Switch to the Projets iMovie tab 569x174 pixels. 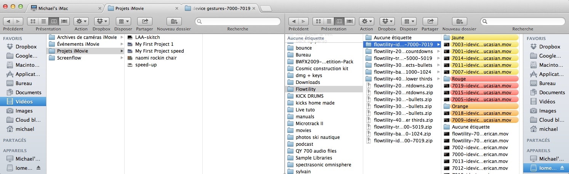pyautogui.click(x=143, y=8)
